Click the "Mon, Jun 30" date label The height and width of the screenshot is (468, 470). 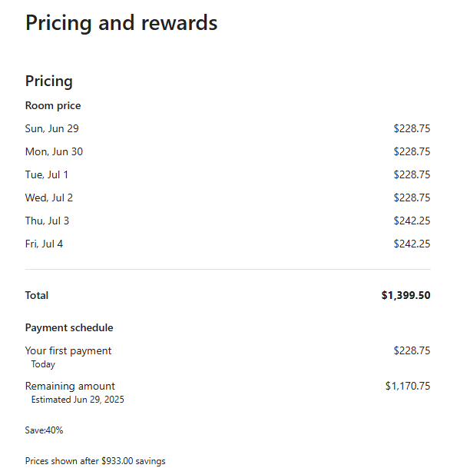pyautogui.click(x=54, y=151)
